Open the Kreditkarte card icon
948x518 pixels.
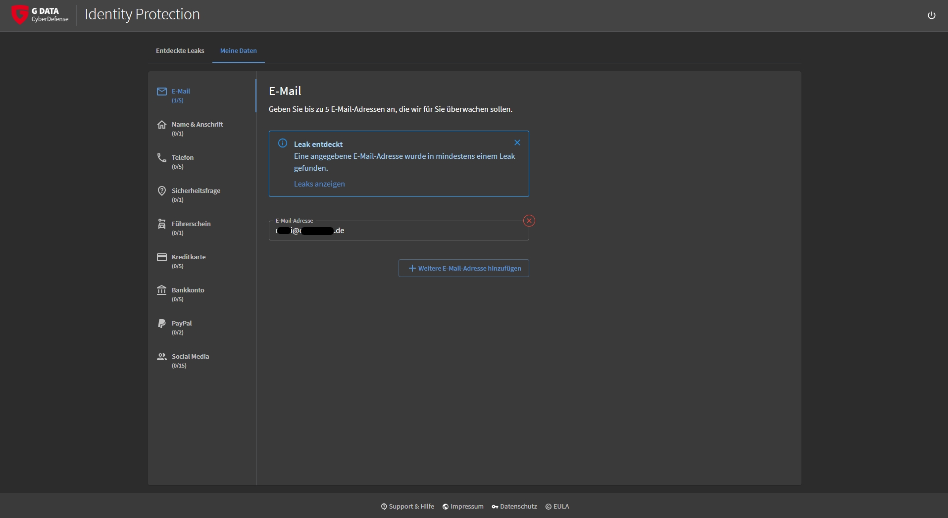162,257
